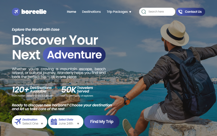Click the Adventure highlighted badge

(x=74, y=55)
